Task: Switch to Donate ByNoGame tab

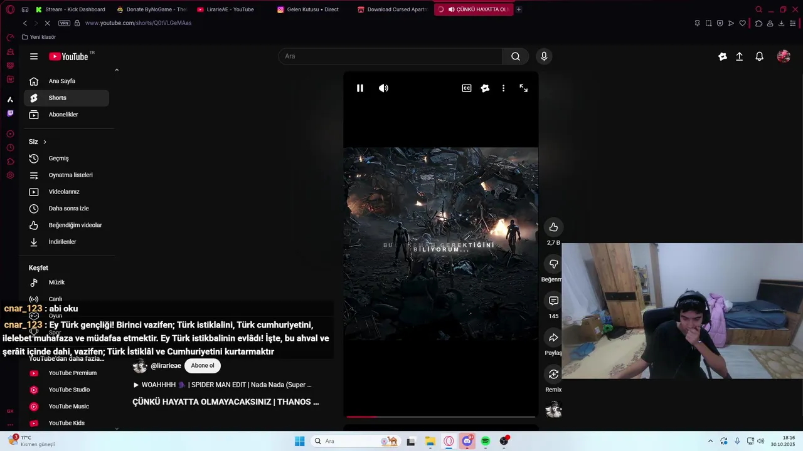Action: pos(152,9)
